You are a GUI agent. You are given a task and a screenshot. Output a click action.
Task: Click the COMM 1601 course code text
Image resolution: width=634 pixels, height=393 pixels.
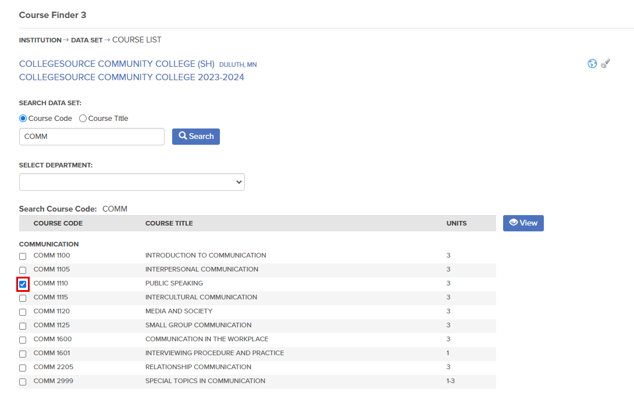[x=52, y=353]
